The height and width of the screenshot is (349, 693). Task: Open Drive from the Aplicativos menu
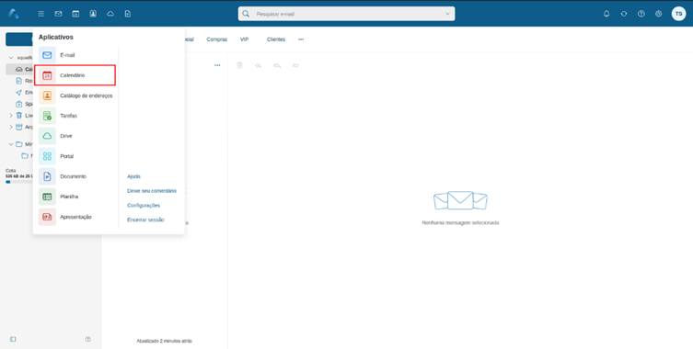click(x=75, y=136)
